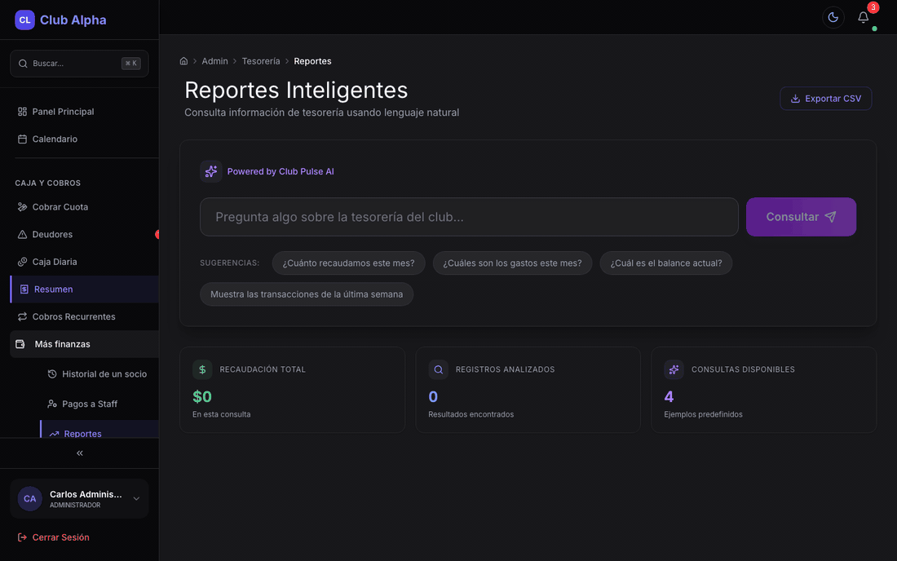Viewport: 897px width, 561px height.
Task: Select Resumen in the sidebar
Action: coord(84,289)
